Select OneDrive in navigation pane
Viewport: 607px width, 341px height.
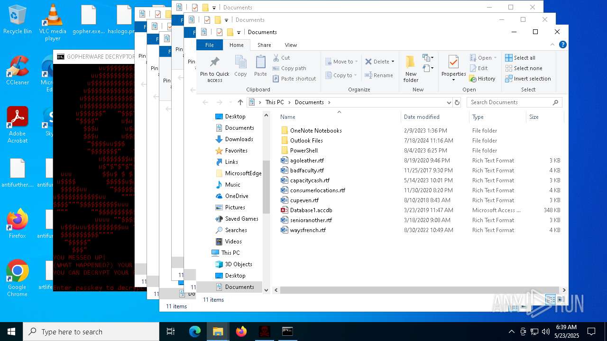pos(237,196)
